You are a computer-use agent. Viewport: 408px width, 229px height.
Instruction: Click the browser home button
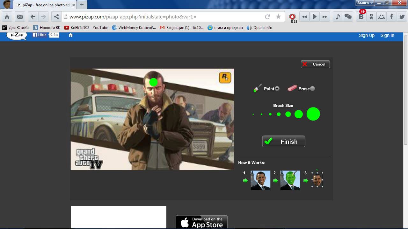coord(7,17)
